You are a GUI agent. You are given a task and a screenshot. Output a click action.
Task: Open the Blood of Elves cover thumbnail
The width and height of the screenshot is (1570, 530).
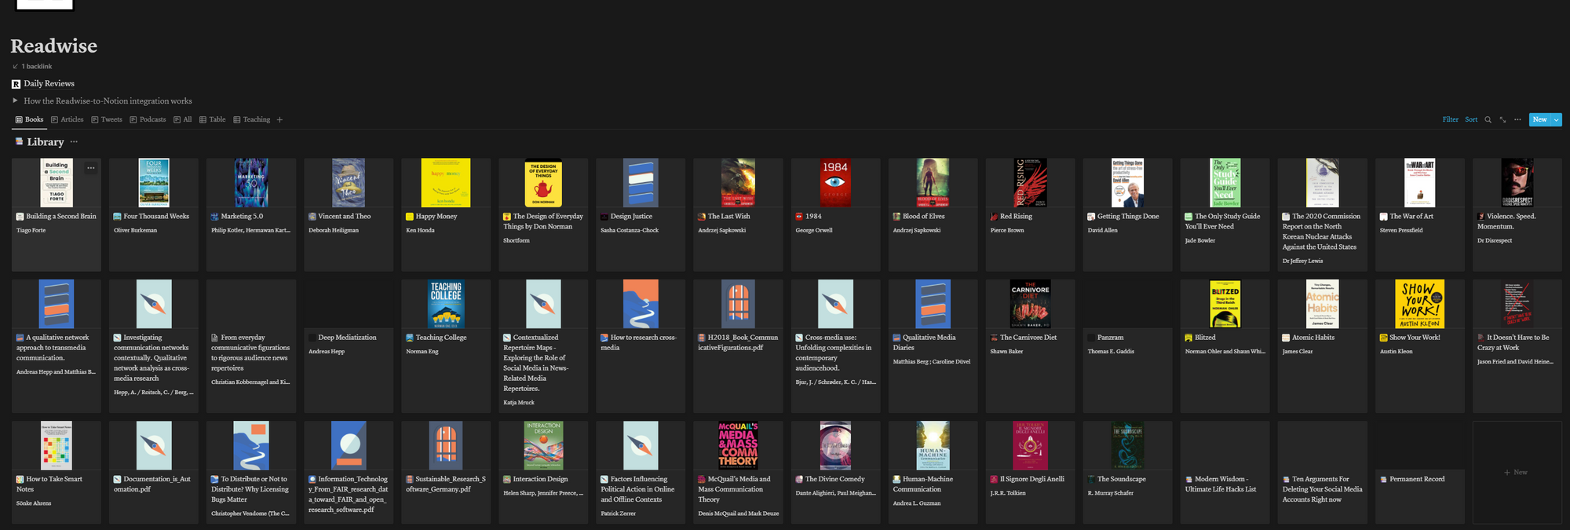coord(933,183)
